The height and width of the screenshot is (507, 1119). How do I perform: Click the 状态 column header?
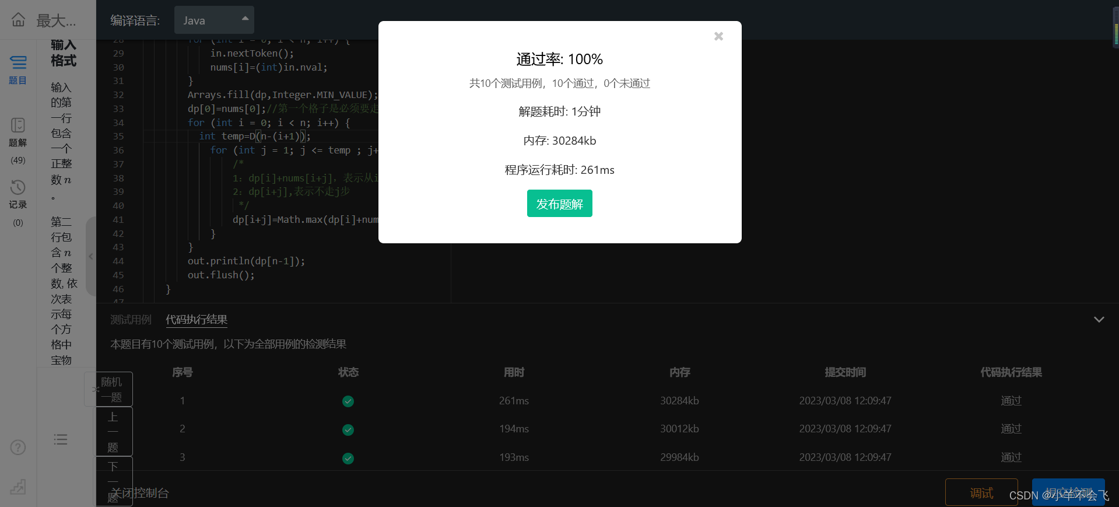coord(348,372)
